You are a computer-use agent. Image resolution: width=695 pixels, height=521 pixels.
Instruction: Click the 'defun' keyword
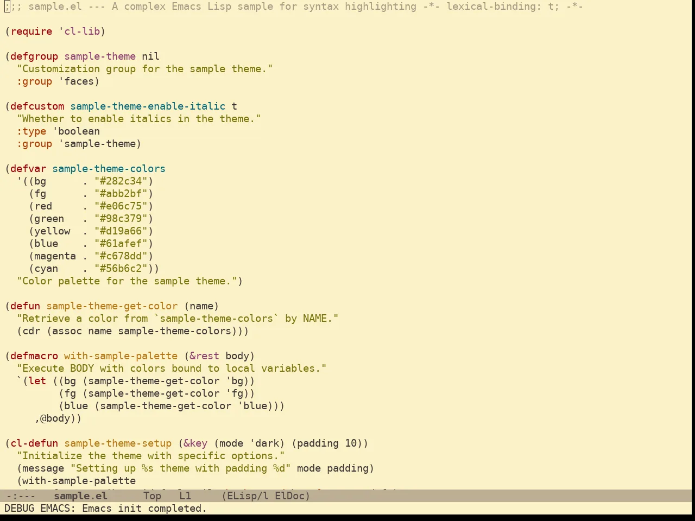(x=26, y=306)
